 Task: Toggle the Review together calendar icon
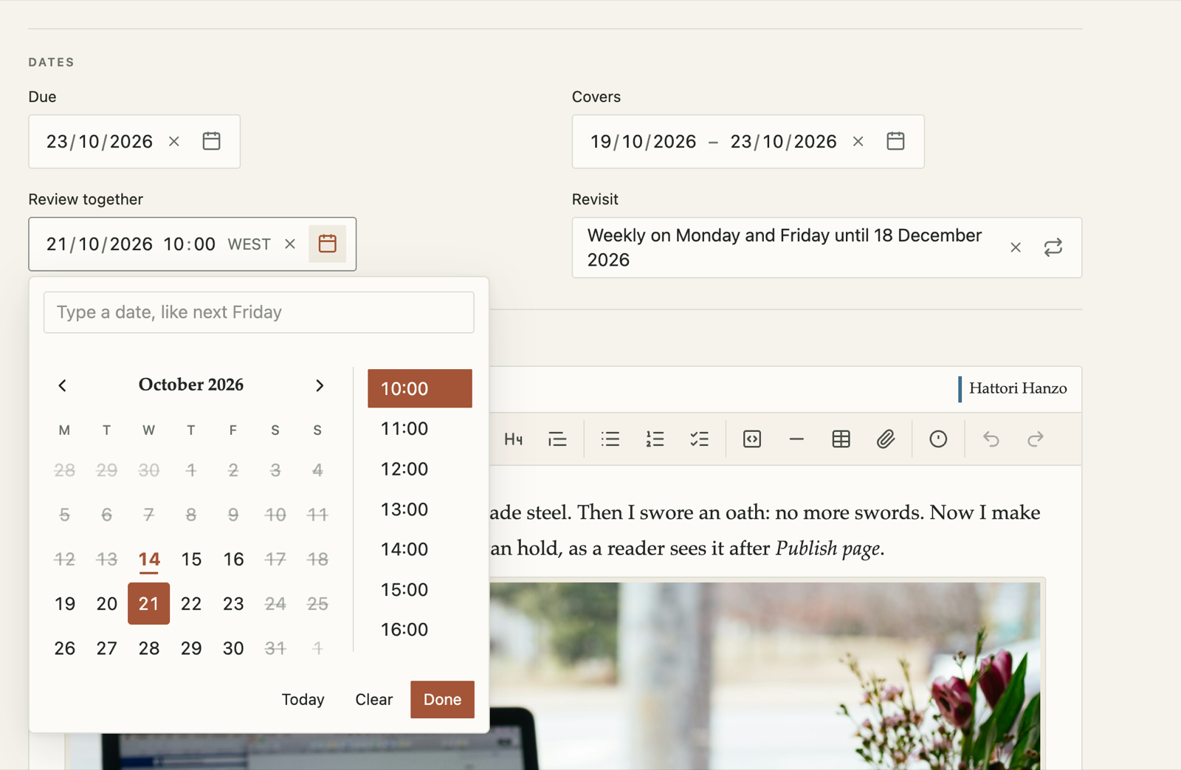click(x=328, y=244)
